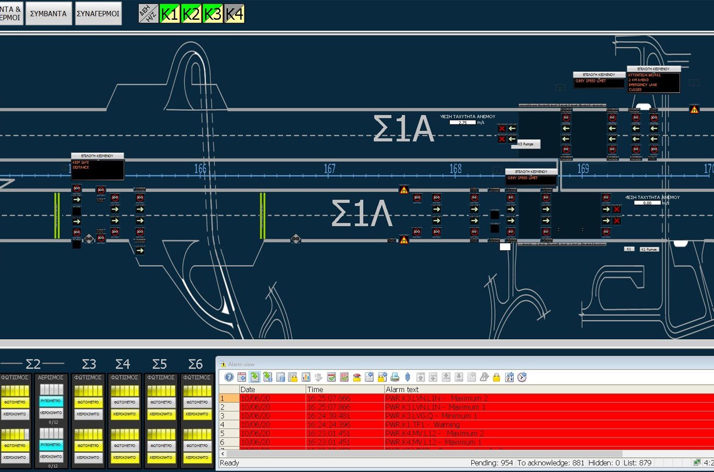714x472 pixels.
Task: Open ΕΠΙΛΟΓΗ ΚΕΙΜΕΝΟΥ above KEEP SAFE DISTANCE sign
Action: tap(97, 156)
